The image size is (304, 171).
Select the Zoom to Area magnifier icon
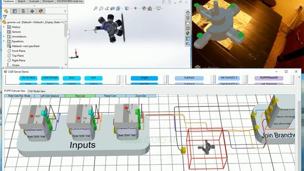click(101, 9)
